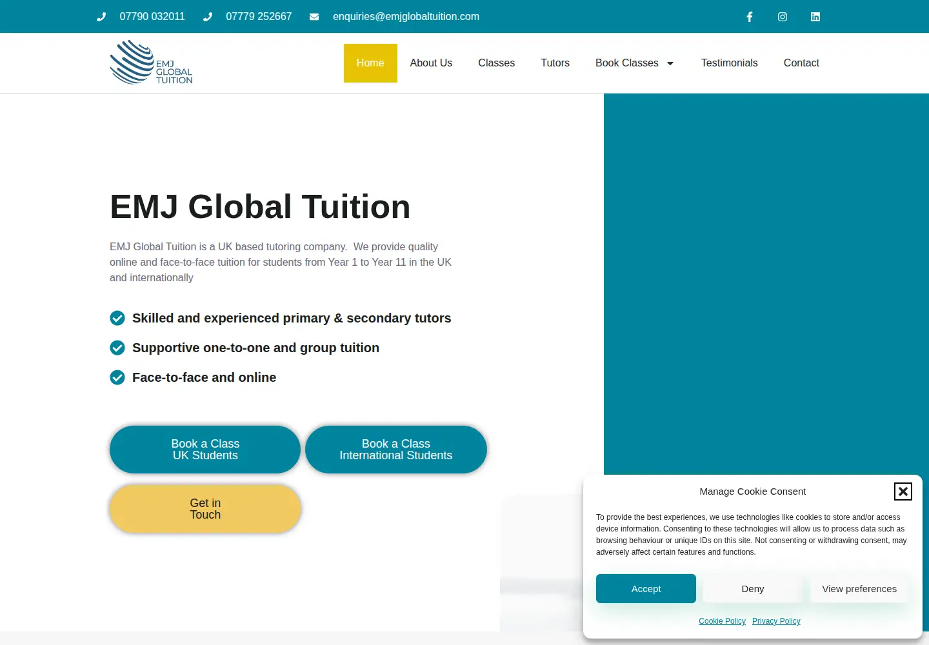
Task: Open the Tutors menu item
Action: click(x=555, y=63)
